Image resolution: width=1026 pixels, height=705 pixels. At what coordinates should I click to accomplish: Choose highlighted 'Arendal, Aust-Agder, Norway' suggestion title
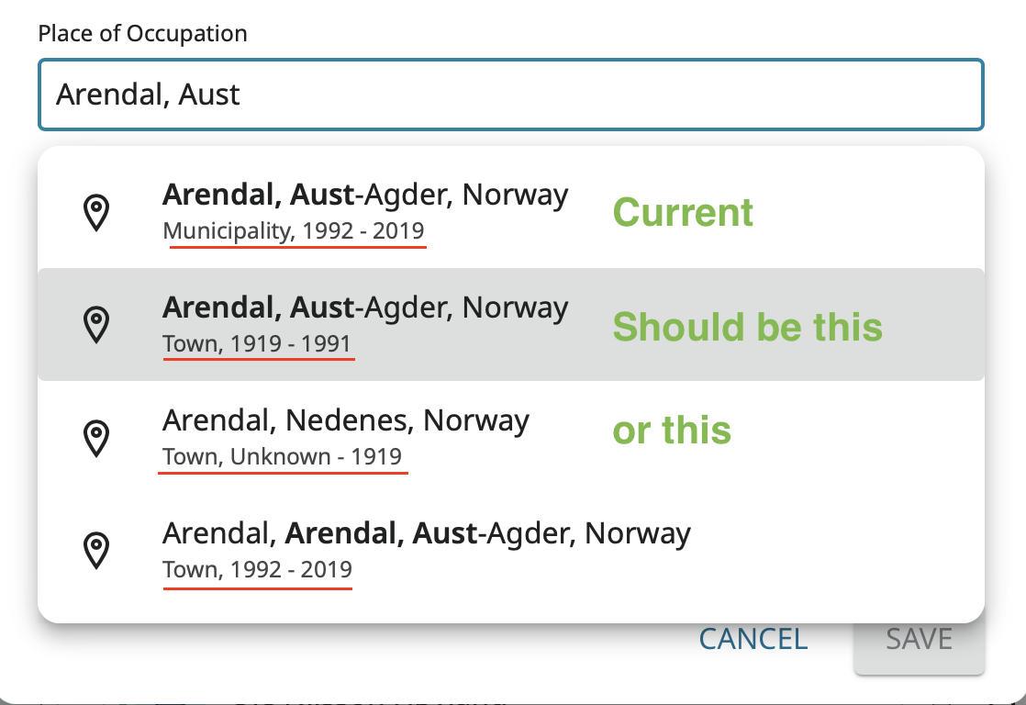point(365,308)
